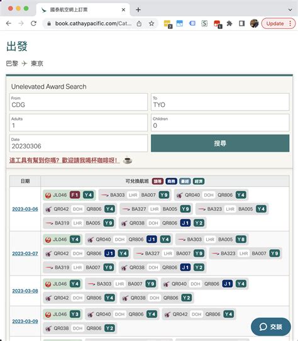Viewport: 298px width, 341px height.
Task: Click the browser forward arrow
Action: point(21,23)
